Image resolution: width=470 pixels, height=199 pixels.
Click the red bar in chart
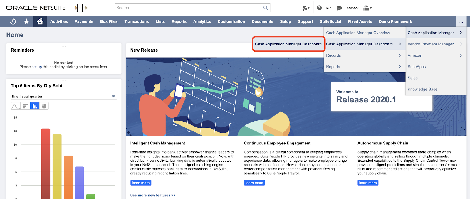tap(46, 164)
